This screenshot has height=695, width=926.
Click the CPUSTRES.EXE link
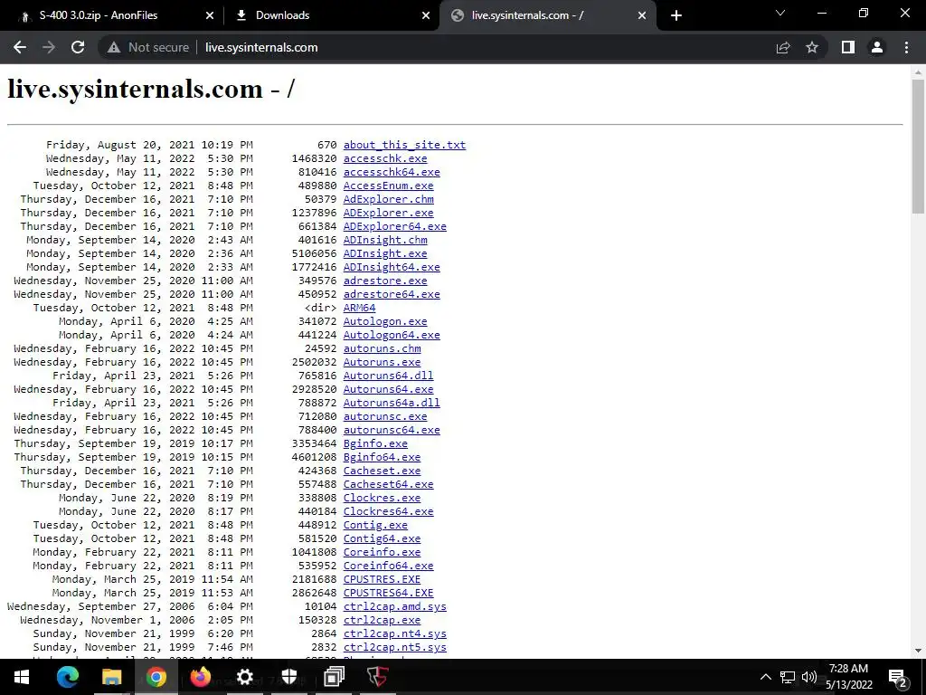tap(383, 580)
